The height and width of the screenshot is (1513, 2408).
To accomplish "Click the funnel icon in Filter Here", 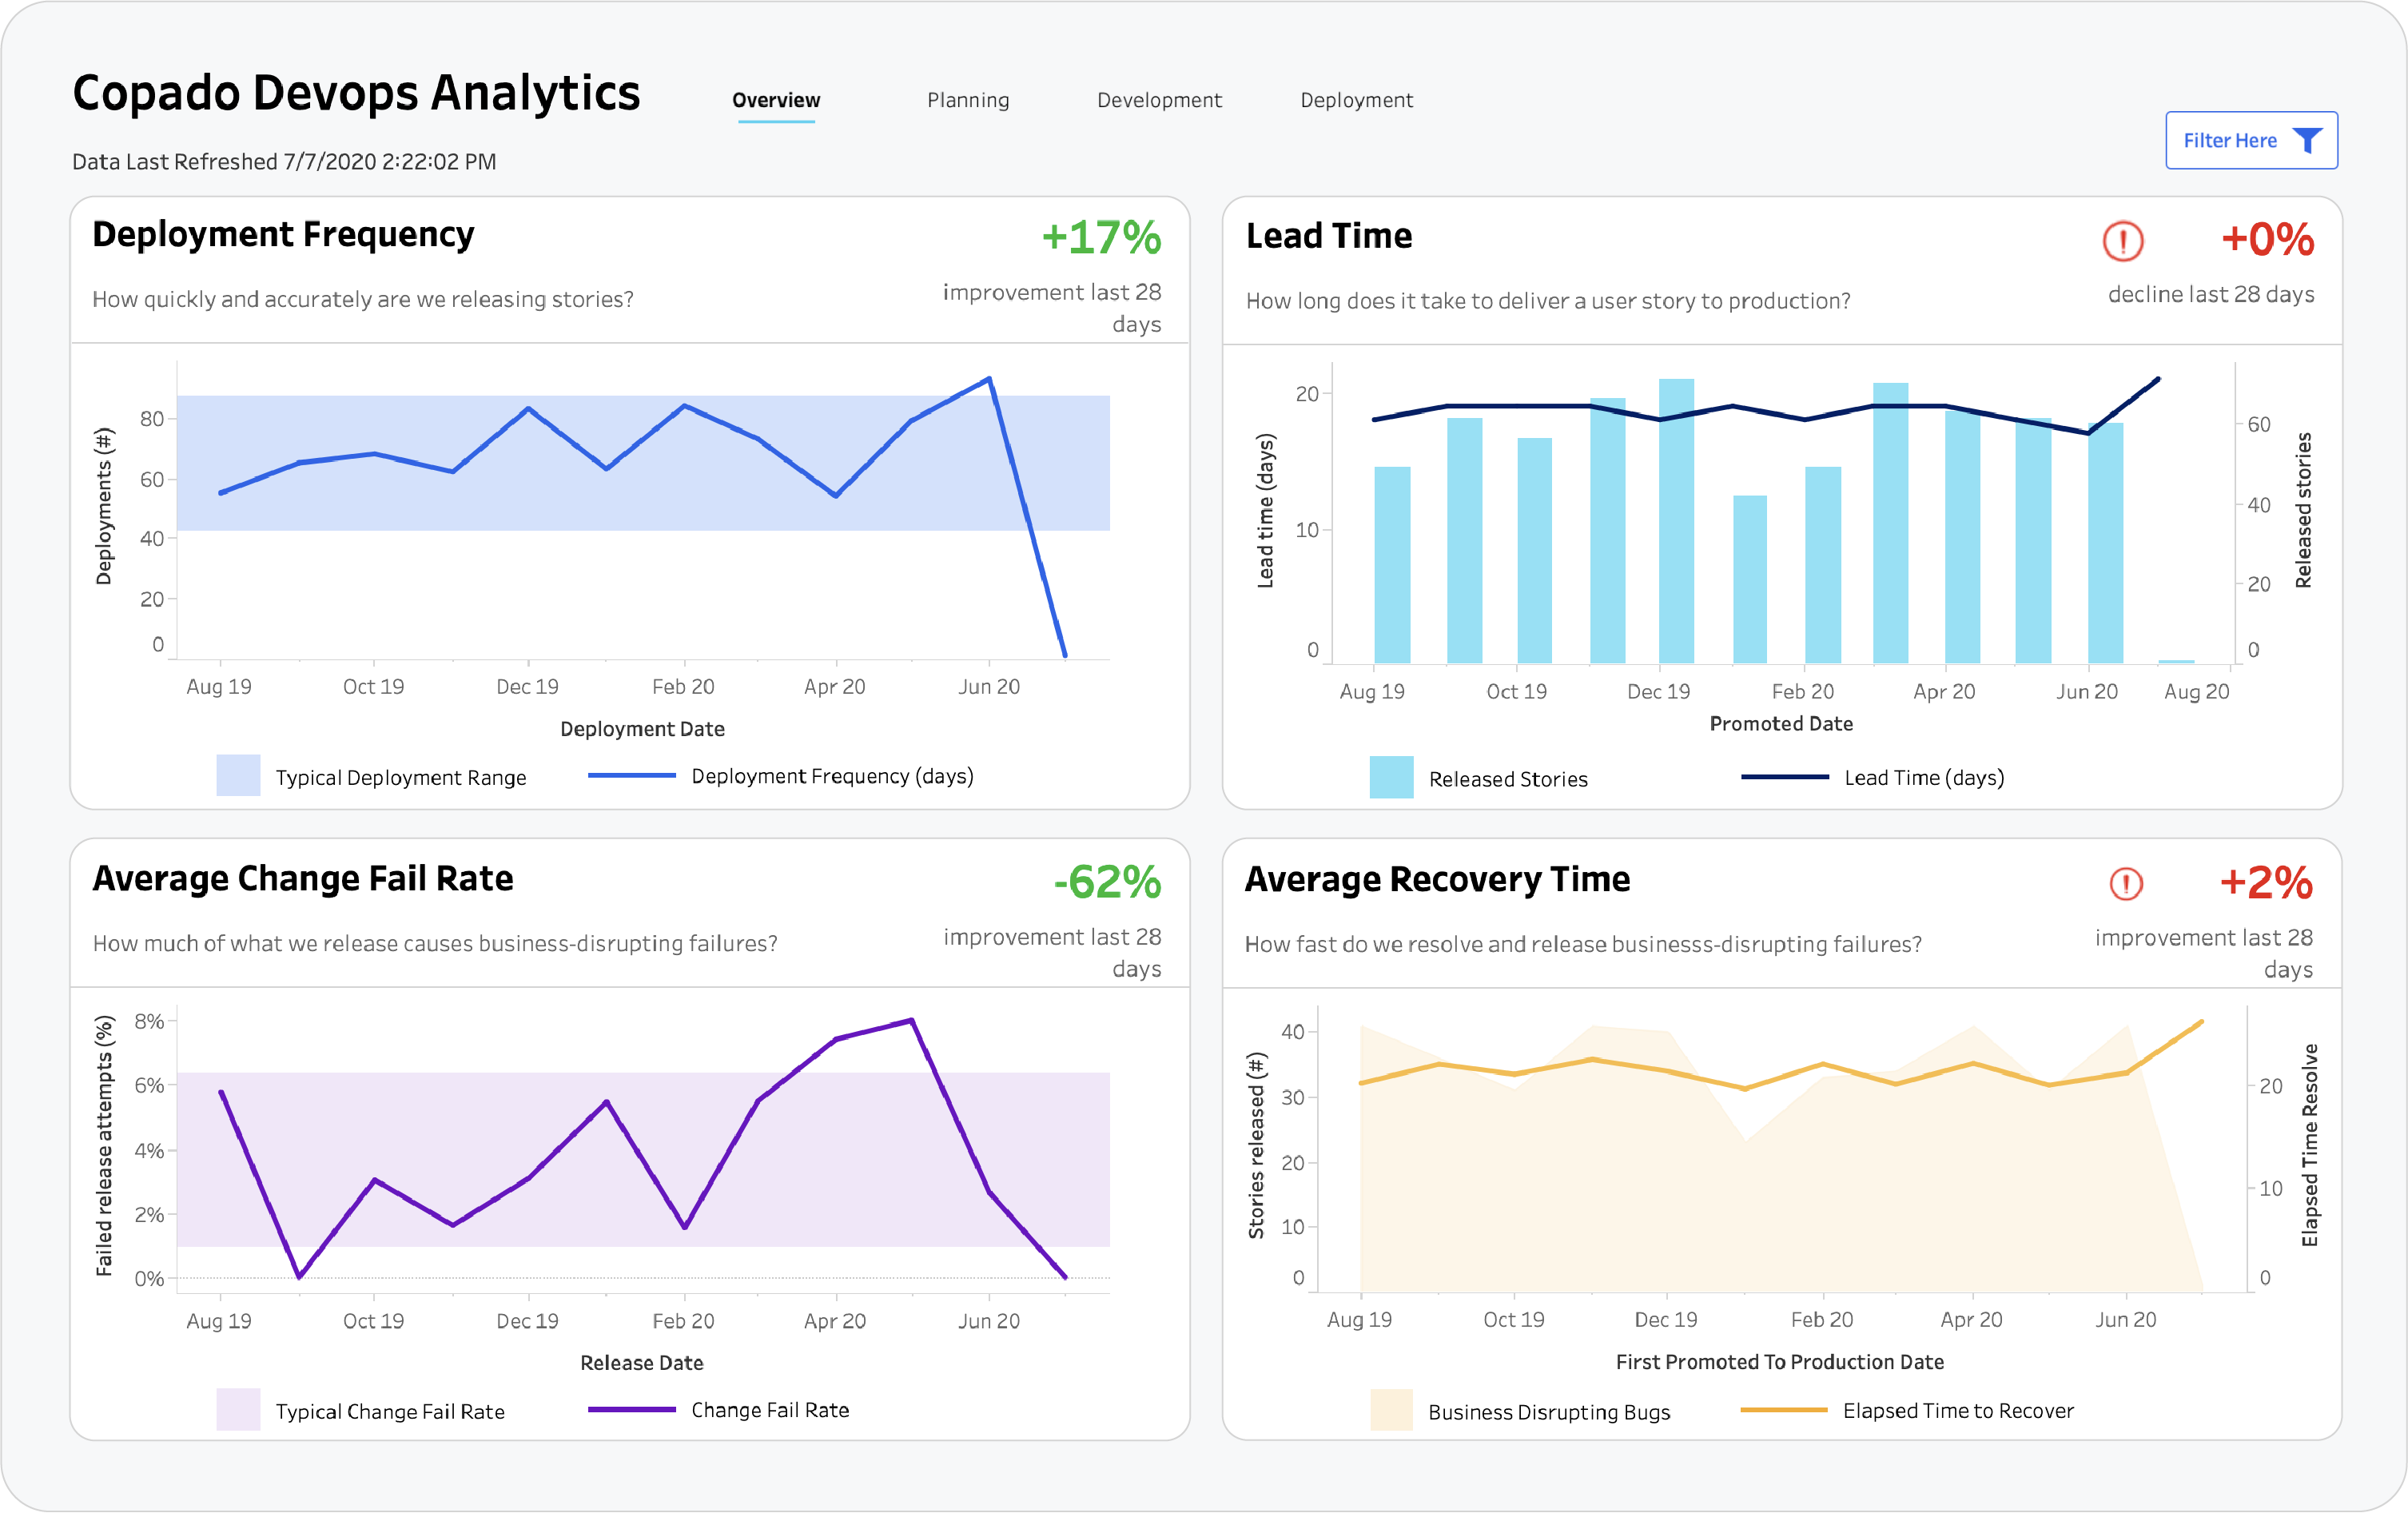I will pyautogui.click(x=2307, y=141).
